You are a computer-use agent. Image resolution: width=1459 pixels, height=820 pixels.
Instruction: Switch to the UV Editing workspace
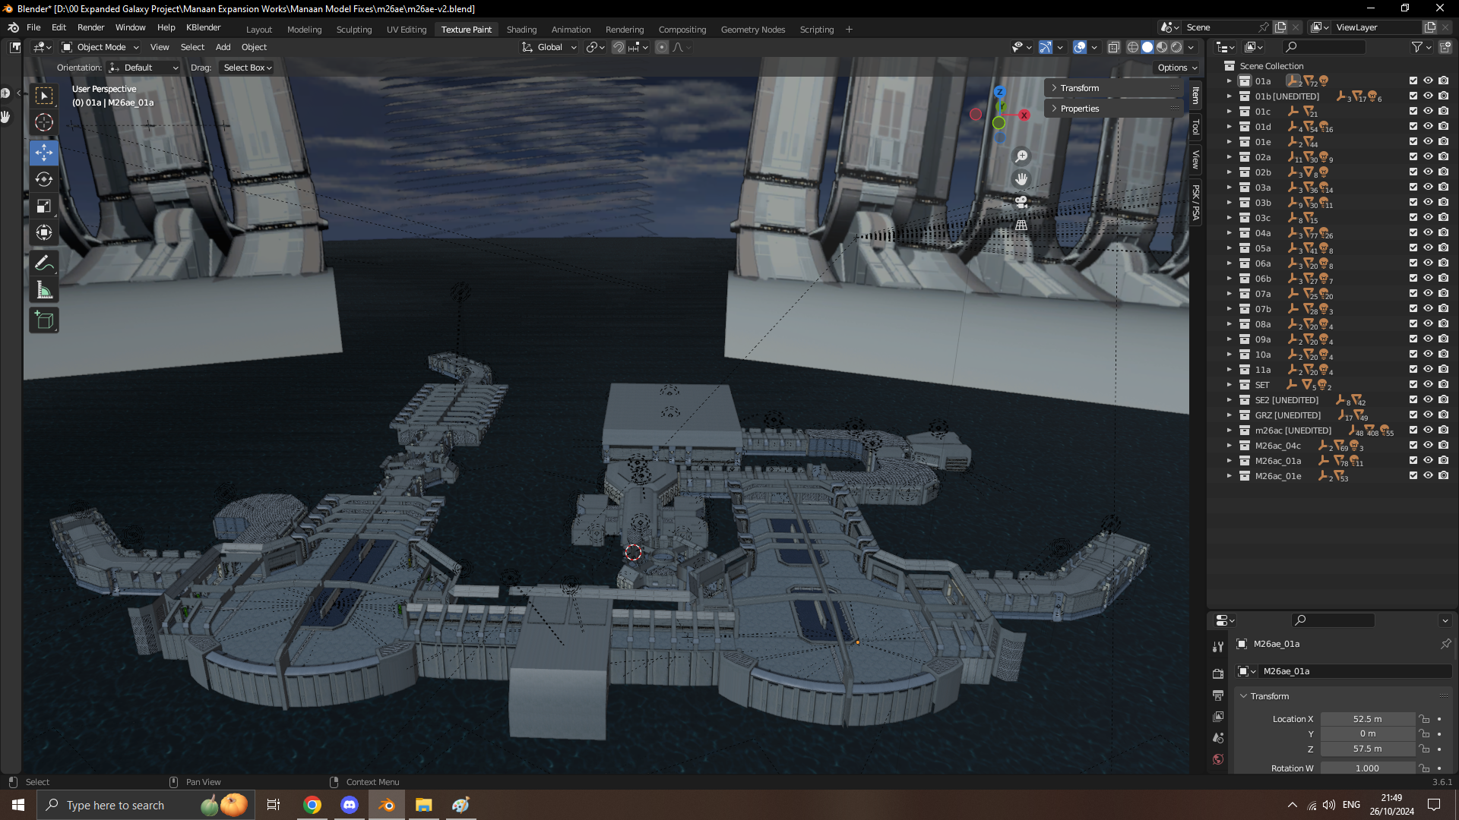(407, 30)
